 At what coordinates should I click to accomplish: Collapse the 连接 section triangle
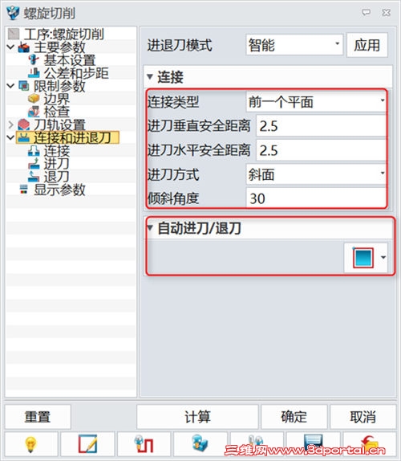tap(150, 77)
